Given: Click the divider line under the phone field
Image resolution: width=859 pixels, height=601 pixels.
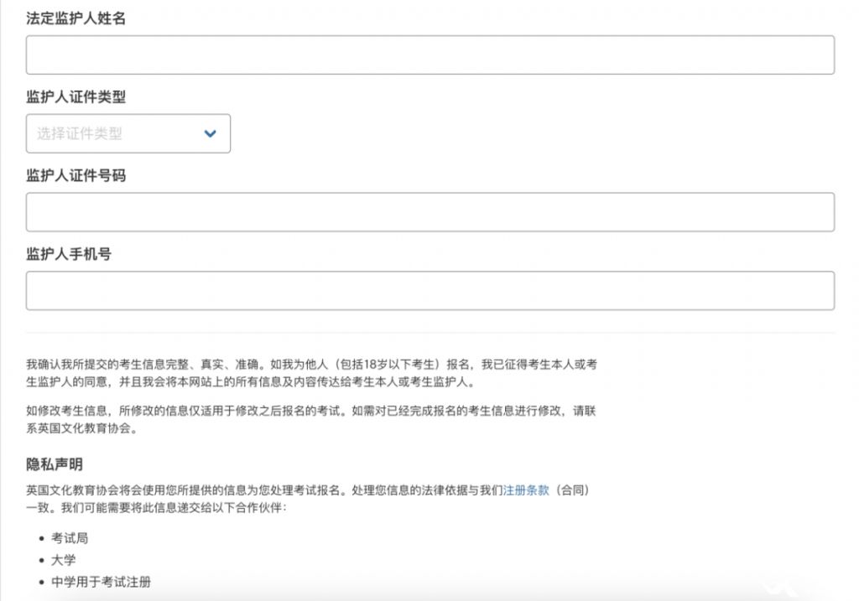Looking at the screenshot, I should 429,333.
